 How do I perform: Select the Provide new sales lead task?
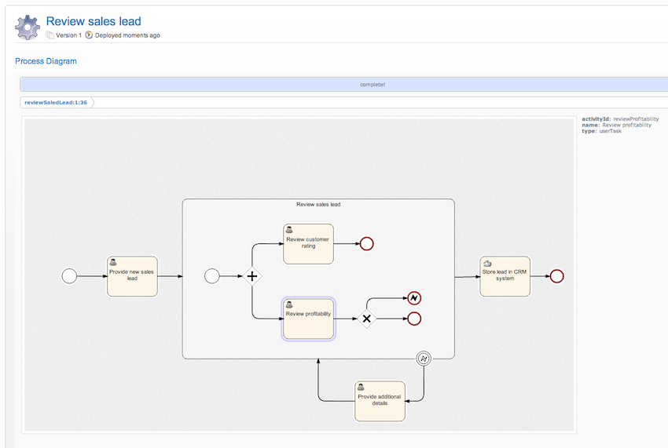(132, 276)
